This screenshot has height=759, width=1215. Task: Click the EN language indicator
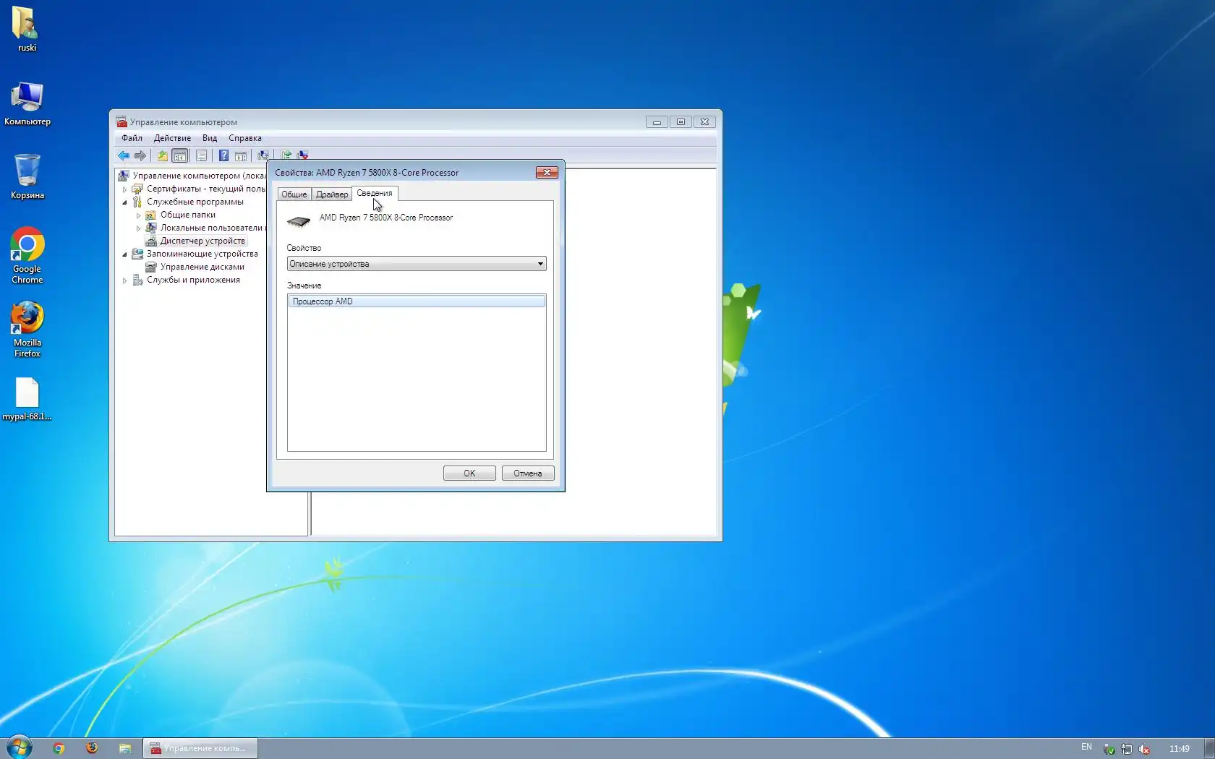tap(1086, 747)
